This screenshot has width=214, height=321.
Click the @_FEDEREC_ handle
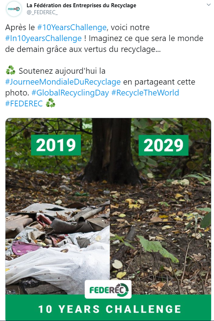[x=42, y=12]
